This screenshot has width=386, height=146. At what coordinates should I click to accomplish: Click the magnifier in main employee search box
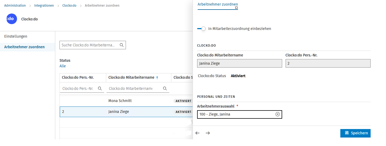click(122, 45)
